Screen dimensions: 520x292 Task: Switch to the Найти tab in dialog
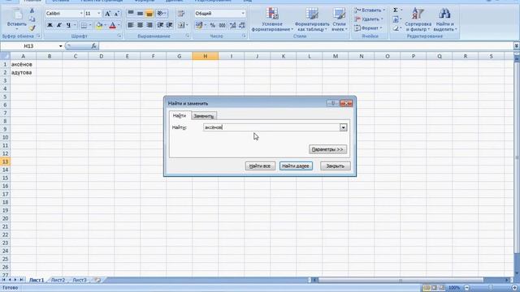coord(180,115)
